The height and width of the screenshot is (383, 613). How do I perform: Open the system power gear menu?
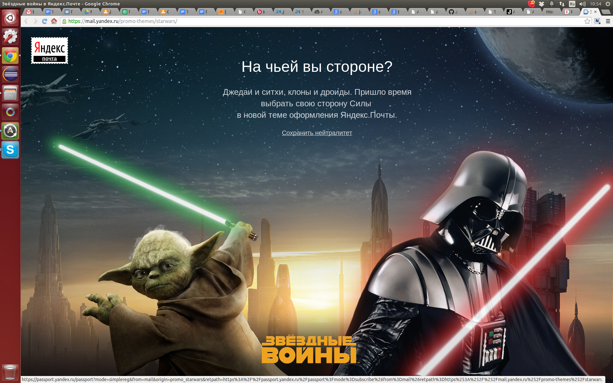[x=608, y=4]
